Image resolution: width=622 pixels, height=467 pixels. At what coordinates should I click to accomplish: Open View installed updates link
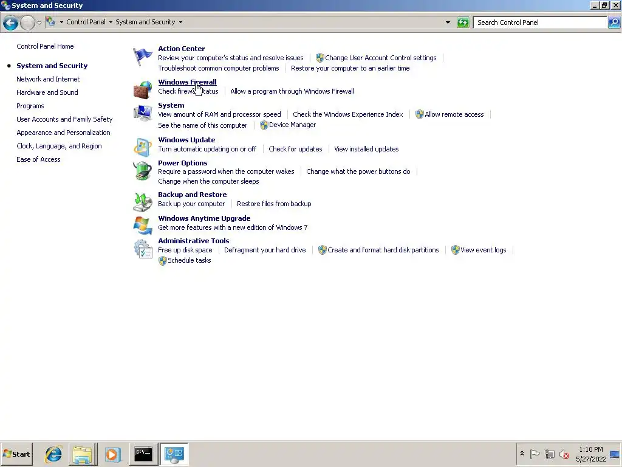point(366,150)
